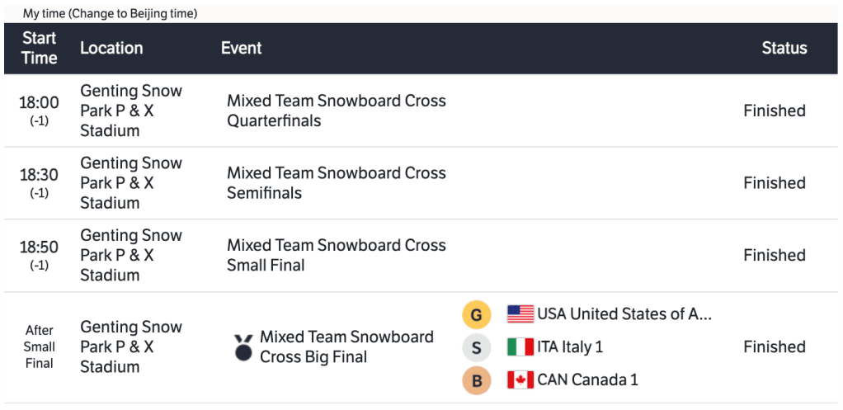Click the Start Time column header
Screen dimensions: 843x410
coord(40,48)
